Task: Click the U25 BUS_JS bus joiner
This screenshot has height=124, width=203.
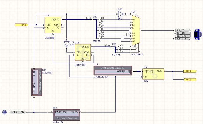Action: pos(115,48)
